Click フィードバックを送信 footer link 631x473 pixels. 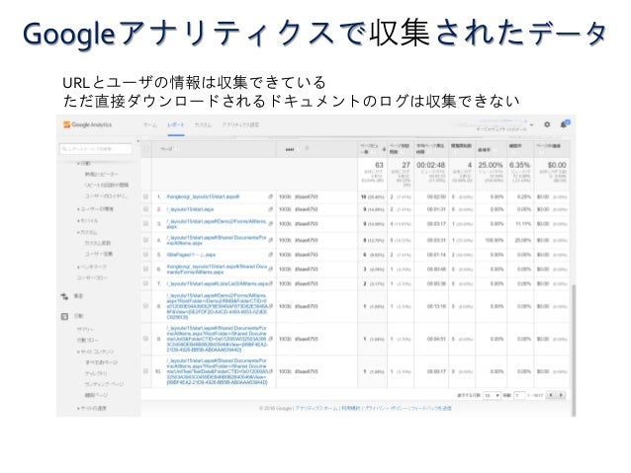[x=431, y=408]
